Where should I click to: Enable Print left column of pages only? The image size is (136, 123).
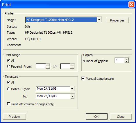pos(9,104)
